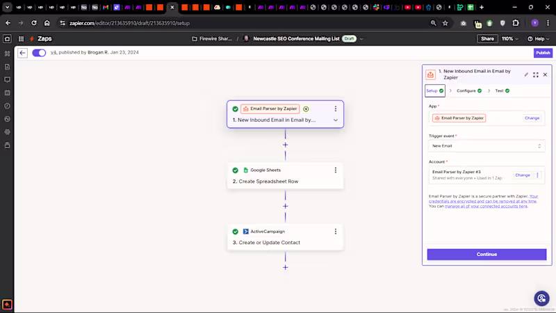
Task: Open the versions sidebar icon
Action: (7, 145)
